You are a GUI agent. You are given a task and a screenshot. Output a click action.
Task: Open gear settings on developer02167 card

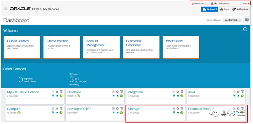tap(117, 109)
